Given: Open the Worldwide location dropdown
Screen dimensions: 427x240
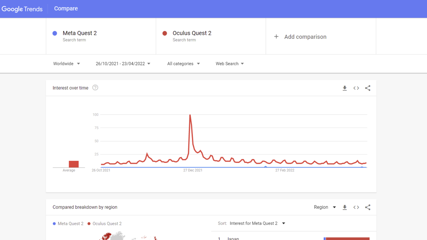Looking at the screenshot, I should (67, 64).
